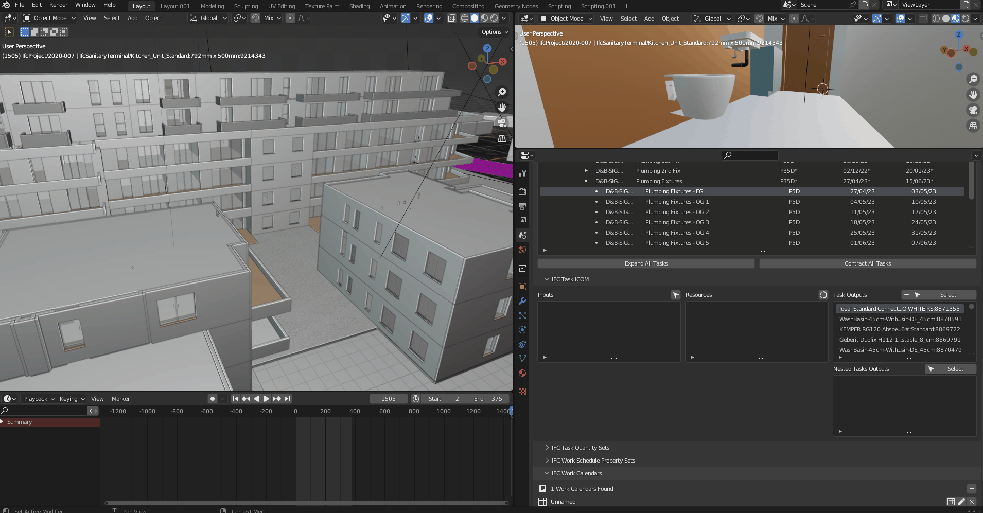Click the Expand All Tasks button
This screenshot has width=983, height=513.
click(646, 263)
